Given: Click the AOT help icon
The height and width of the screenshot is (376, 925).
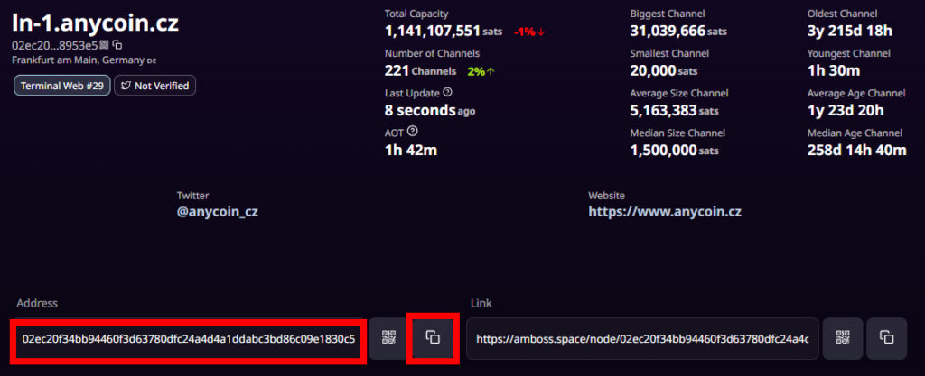Looking at the screenshot, I should coord(412,131).
